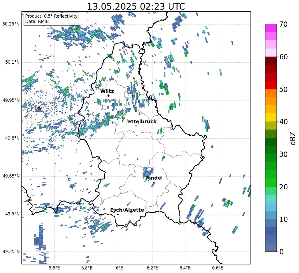This screenshot has height=273, width=299.
Task: Click the Esch/Alzette city label
Action: click(x=127, y=210)
